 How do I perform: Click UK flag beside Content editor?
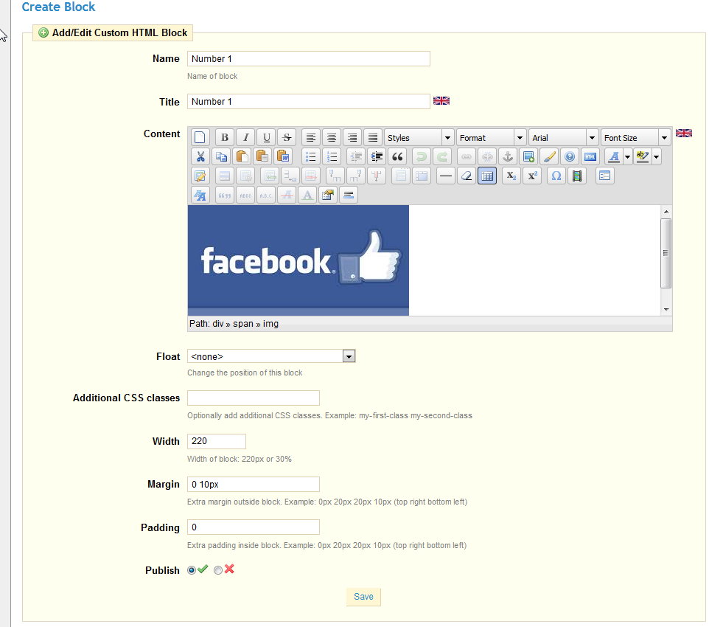point(684,133)
